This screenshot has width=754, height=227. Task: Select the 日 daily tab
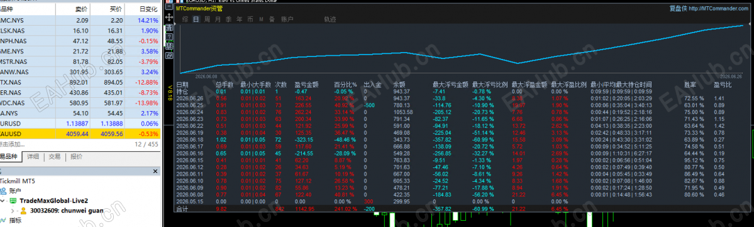(196, 19)
